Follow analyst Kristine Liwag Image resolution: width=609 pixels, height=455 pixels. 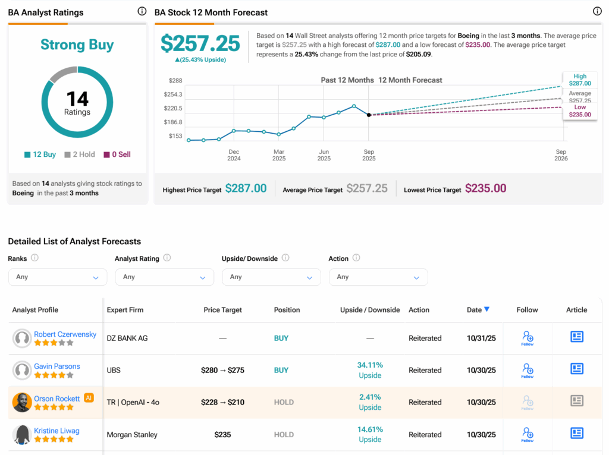click(x=527, y=434)
